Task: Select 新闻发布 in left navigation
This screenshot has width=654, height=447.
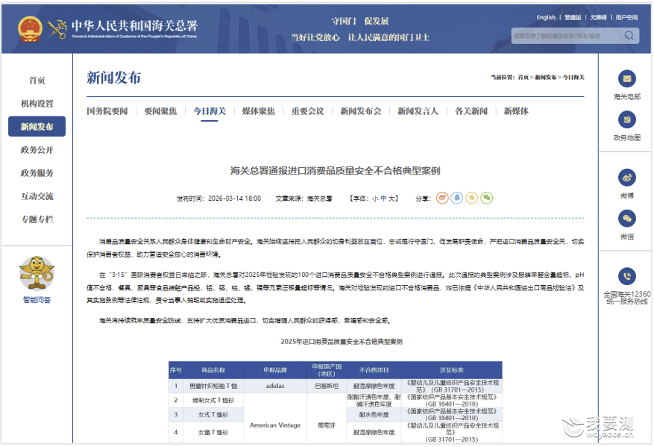Action: [x=37, y=126]
